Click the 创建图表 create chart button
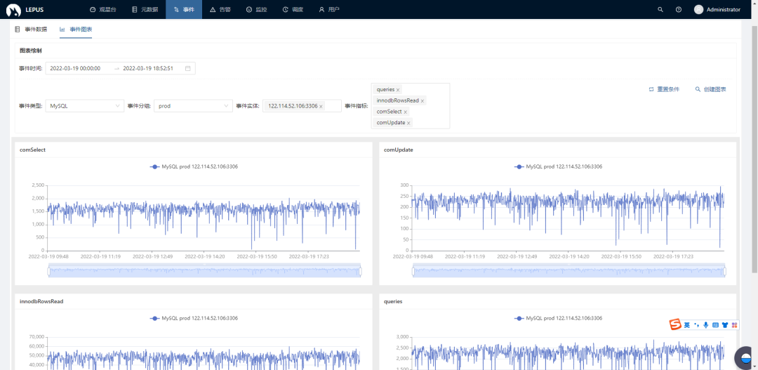Viewport: 758px width, 370px height. [x=710, y=89]
